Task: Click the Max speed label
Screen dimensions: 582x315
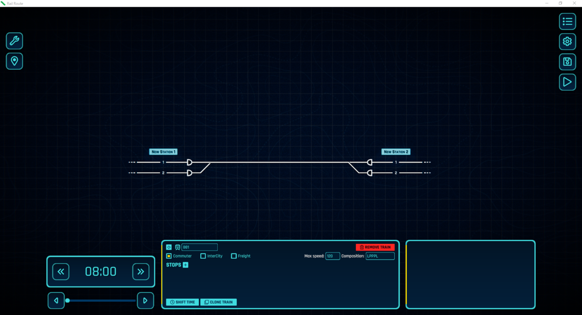Action: click(314, 256)
